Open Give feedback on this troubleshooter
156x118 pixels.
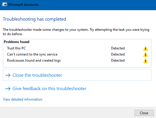click(50, 89)
